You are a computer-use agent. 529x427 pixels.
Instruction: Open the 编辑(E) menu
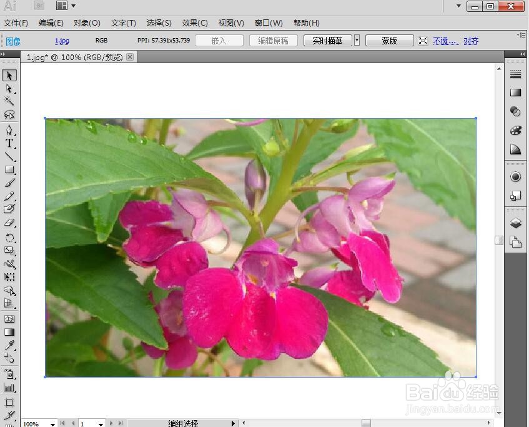click(x=51, y=23)
